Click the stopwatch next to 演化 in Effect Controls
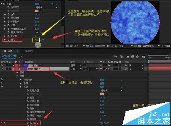 click(8, 40)
